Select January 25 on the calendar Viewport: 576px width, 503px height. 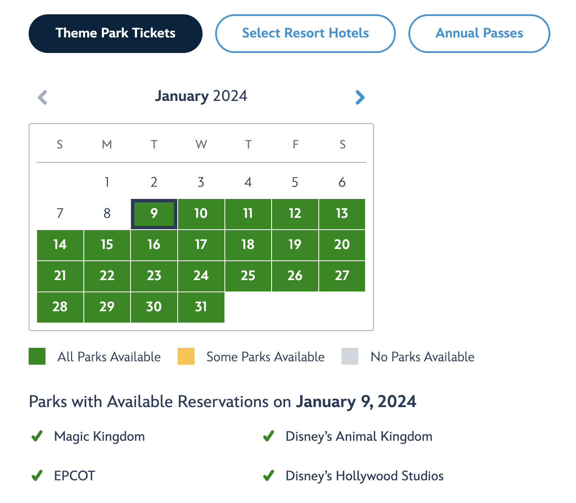(x=248, y=276)
